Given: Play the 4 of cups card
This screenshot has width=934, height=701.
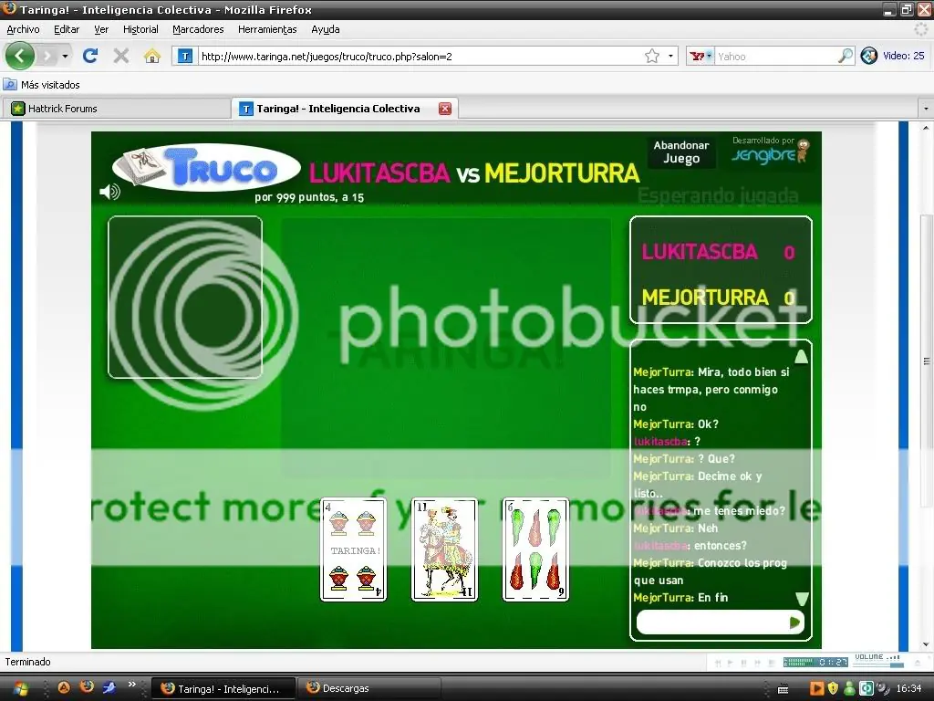Looking at the screenshot, I should (x=354, y=549).
